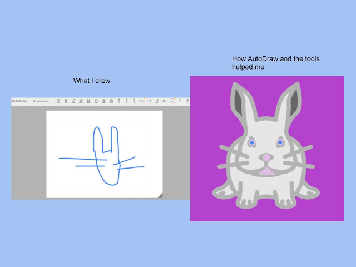The height and width of the screenshot is (267, 356).
Task: Select the pair of bunnies suggestion icon
Action: tap(88, 101)
